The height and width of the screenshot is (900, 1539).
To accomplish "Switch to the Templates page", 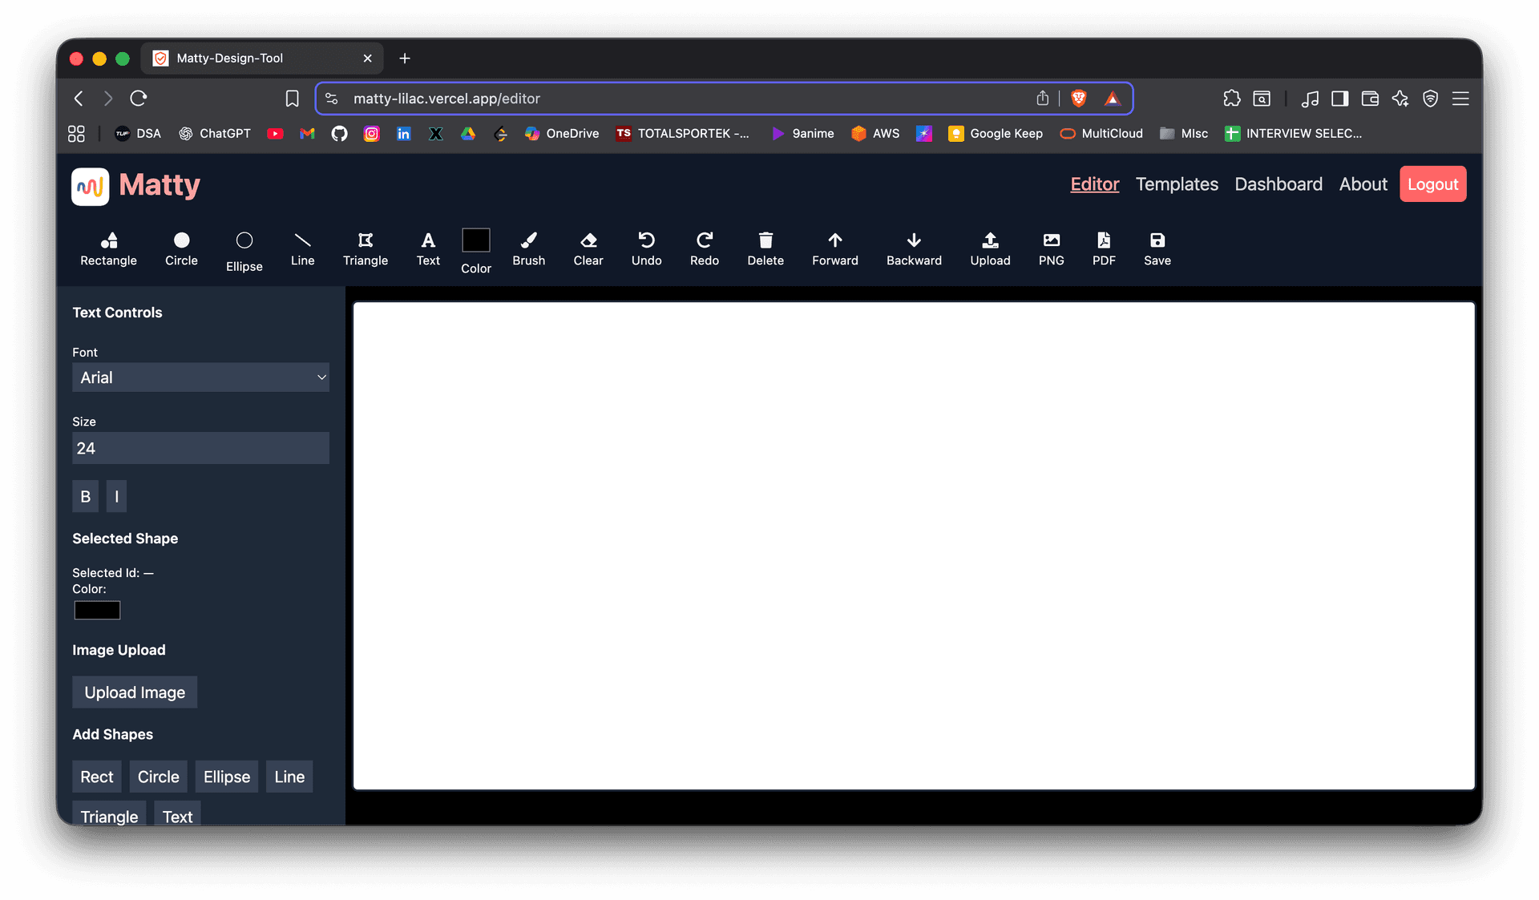I will point(1176,184).
